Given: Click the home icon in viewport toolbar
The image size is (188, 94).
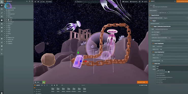Looking at the screenshot, I should click(35, 2).
